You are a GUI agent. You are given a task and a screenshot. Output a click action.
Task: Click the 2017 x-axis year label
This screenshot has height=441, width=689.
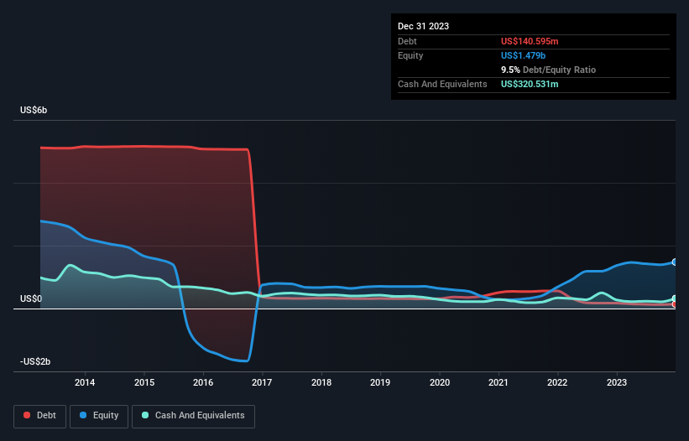(x=262, y=382)
